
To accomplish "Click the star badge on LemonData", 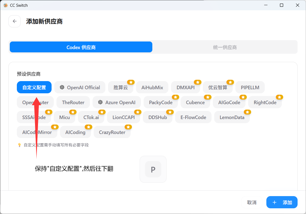I will 247,112.
